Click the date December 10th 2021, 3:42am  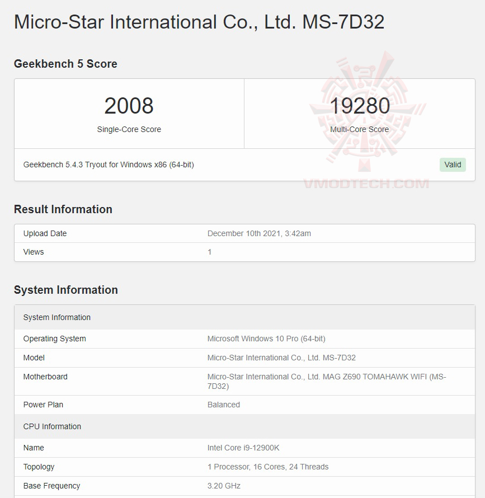tap(259, 233)
